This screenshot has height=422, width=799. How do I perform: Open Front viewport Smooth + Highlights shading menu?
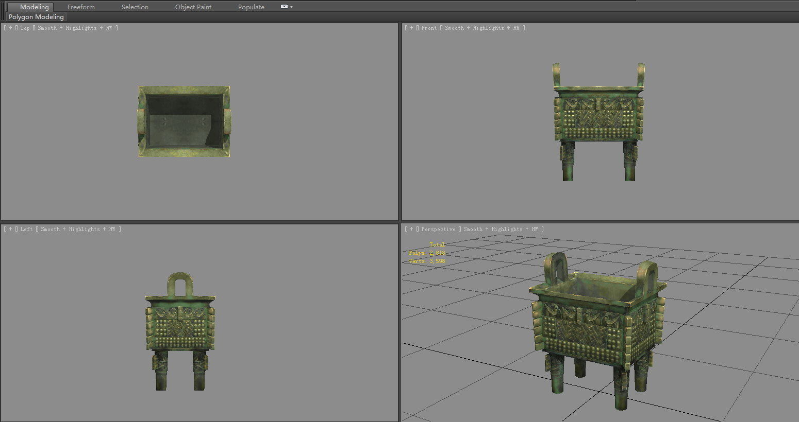(x=482, y=28)
